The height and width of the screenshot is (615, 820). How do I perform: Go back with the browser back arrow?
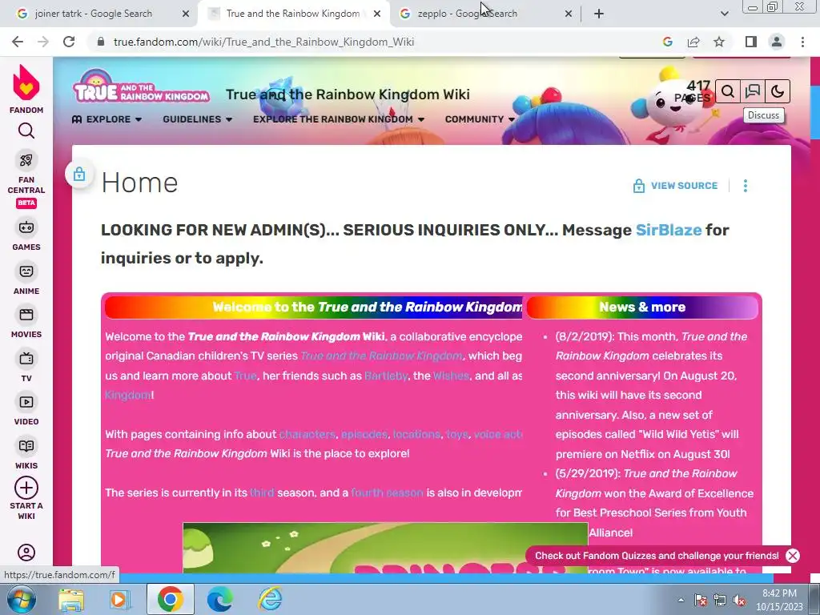[x=18, y=42]
